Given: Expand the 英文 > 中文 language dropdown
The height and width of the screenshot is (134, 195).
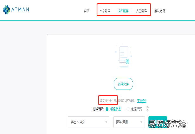Looking at the screenshot, I should (x=89, y=122).
